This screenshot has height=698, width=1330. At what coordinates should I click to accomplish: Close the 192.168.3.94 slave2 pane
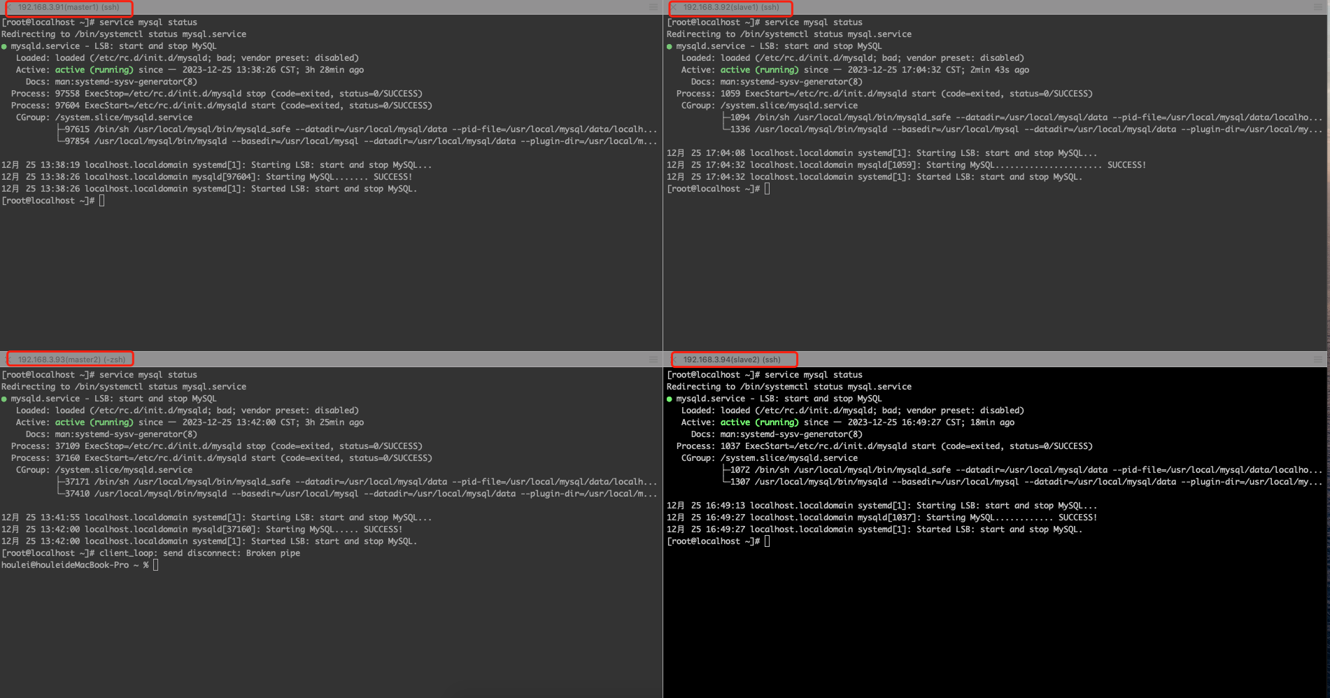pos(674,359)
